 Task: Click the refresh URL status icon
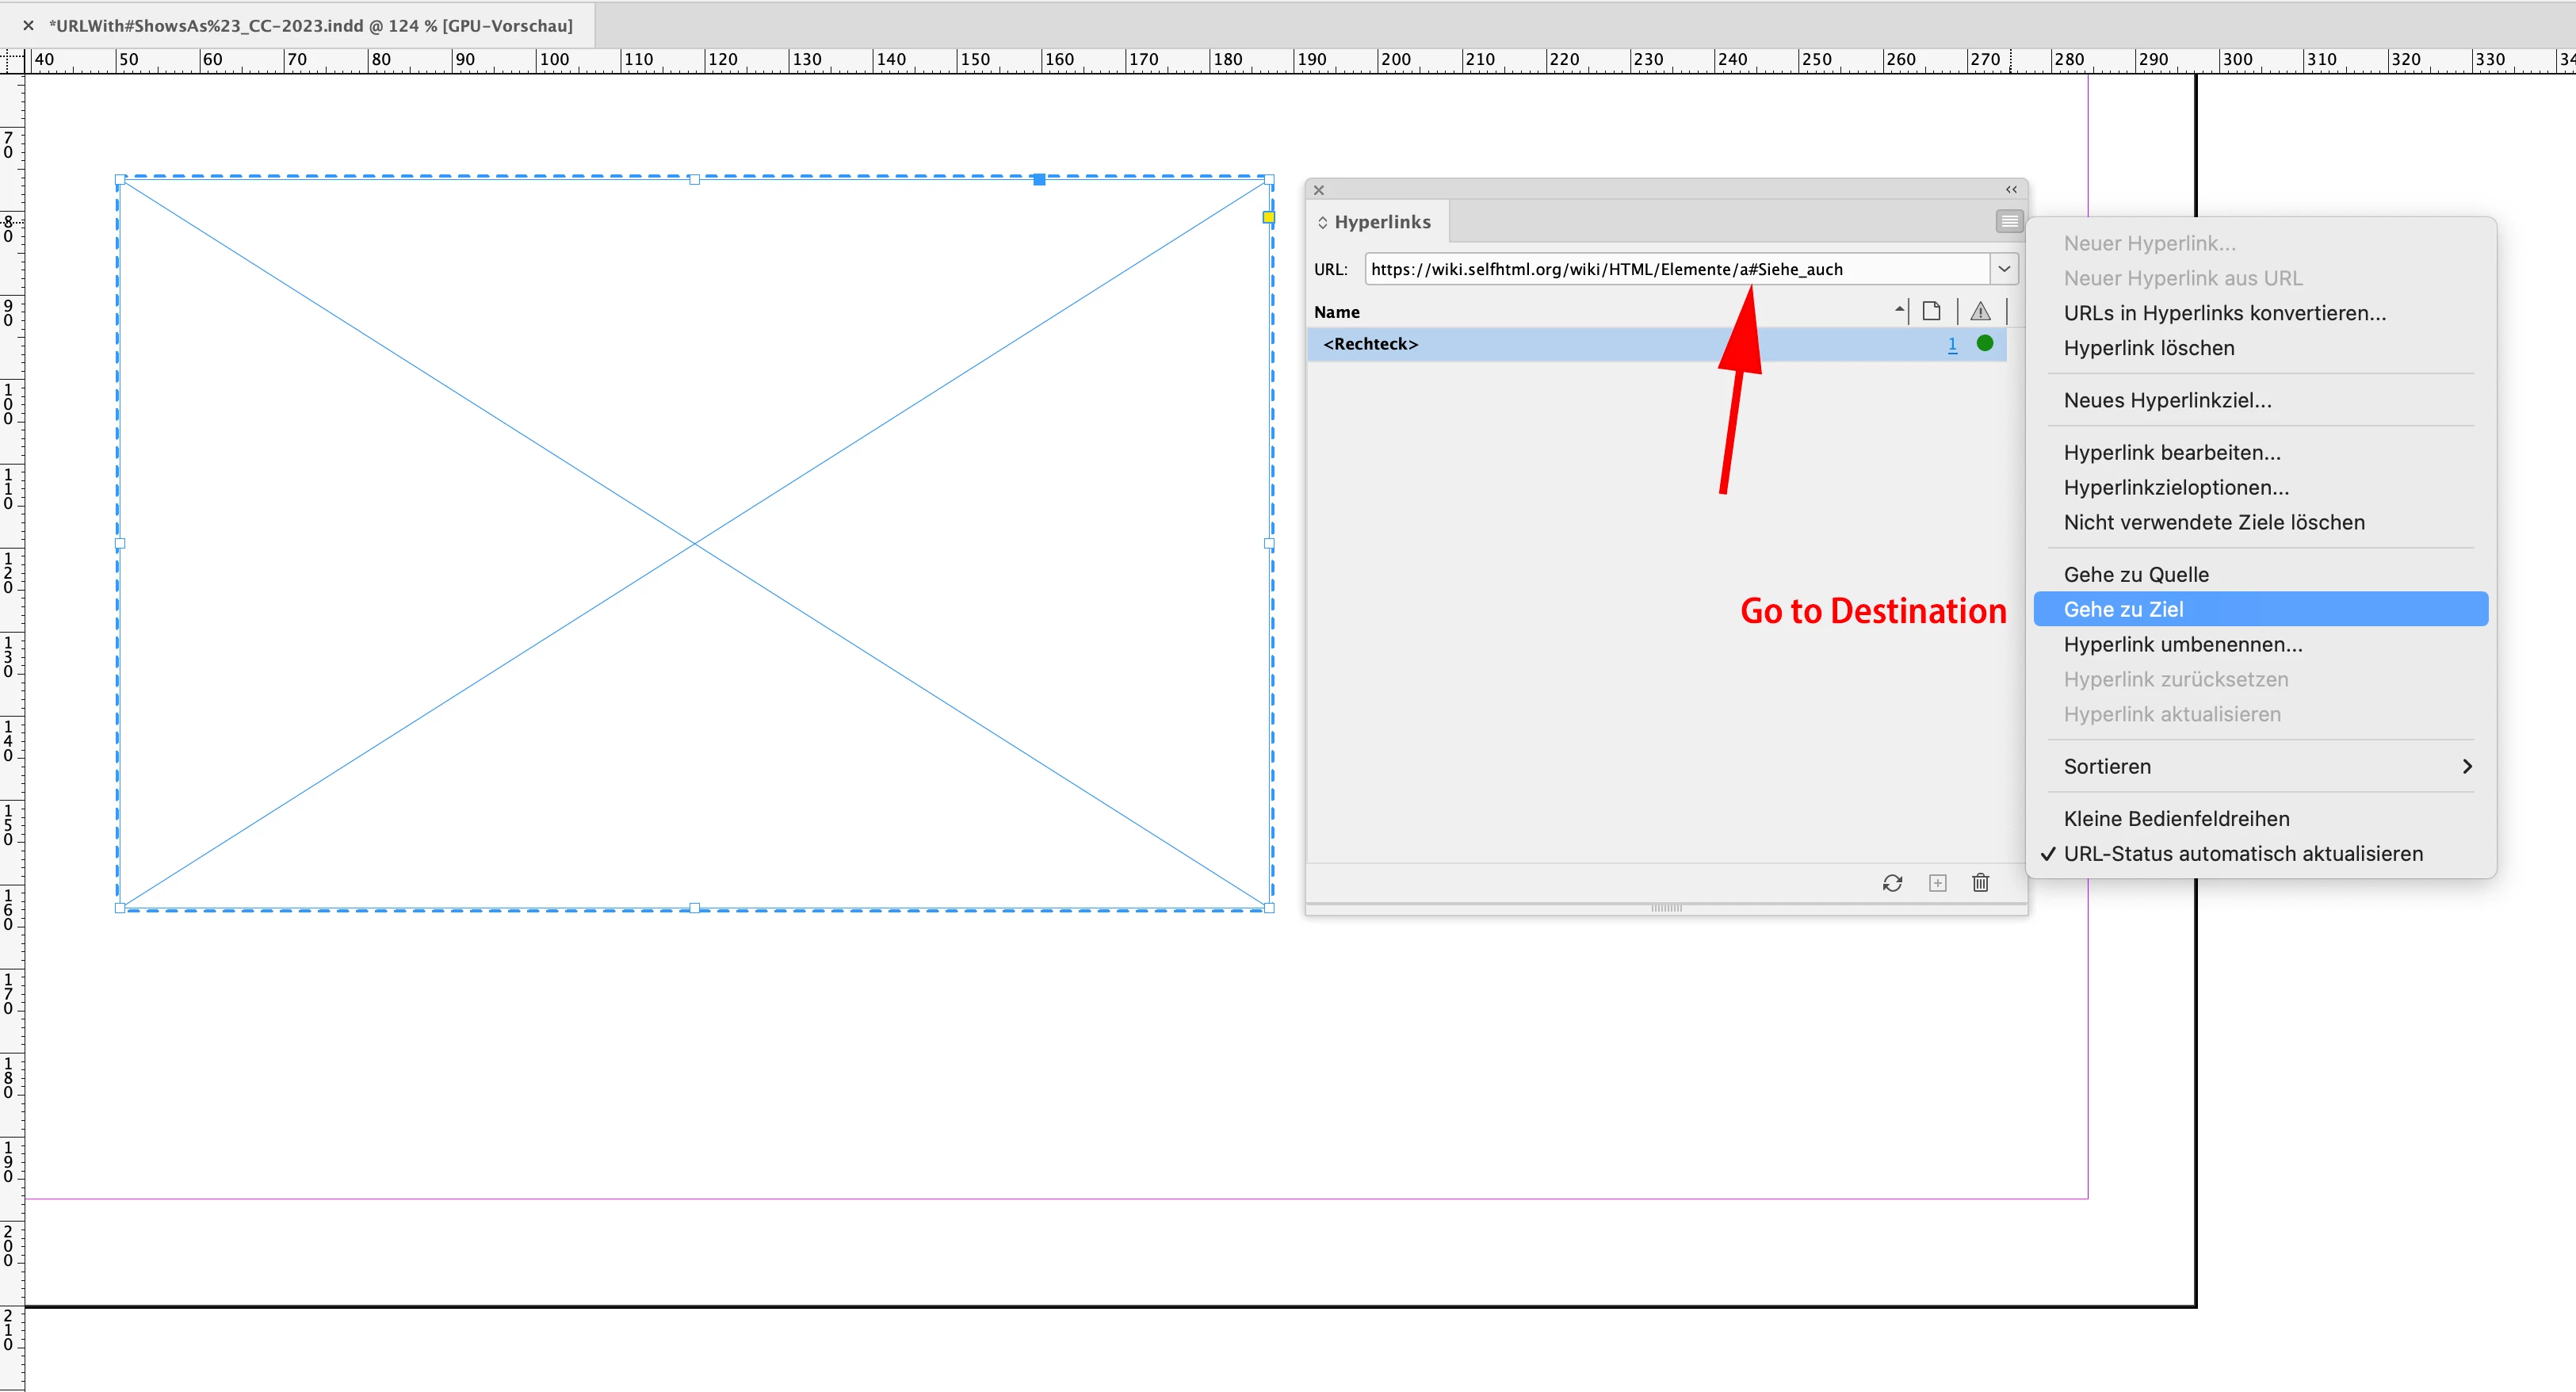click(x=1892, y=883)
